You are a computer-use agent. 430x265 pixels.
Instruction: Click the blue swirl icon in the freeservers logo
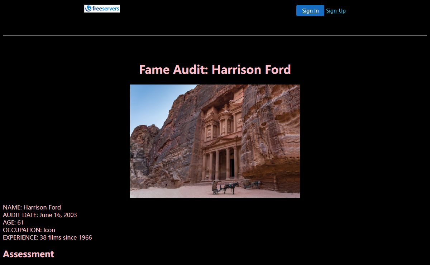tap(88, 9)
